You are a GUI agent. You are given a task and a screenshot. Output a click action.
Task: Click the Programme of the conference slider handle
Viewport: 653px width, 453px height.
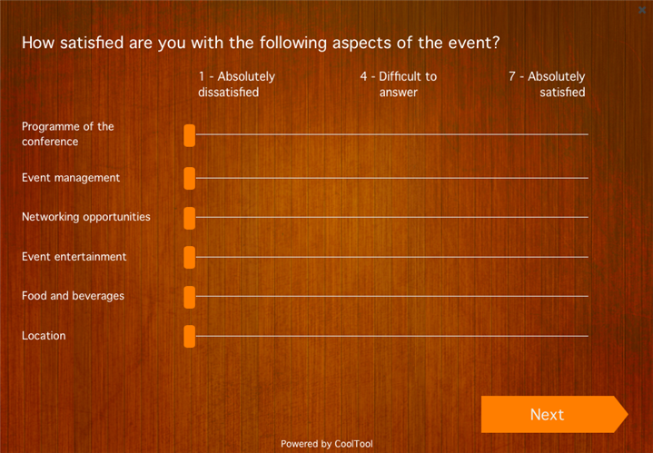(x=189, y=135)
